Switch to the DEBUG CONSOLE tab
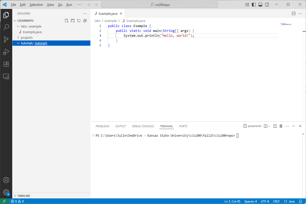 click(x=143, y=126)
